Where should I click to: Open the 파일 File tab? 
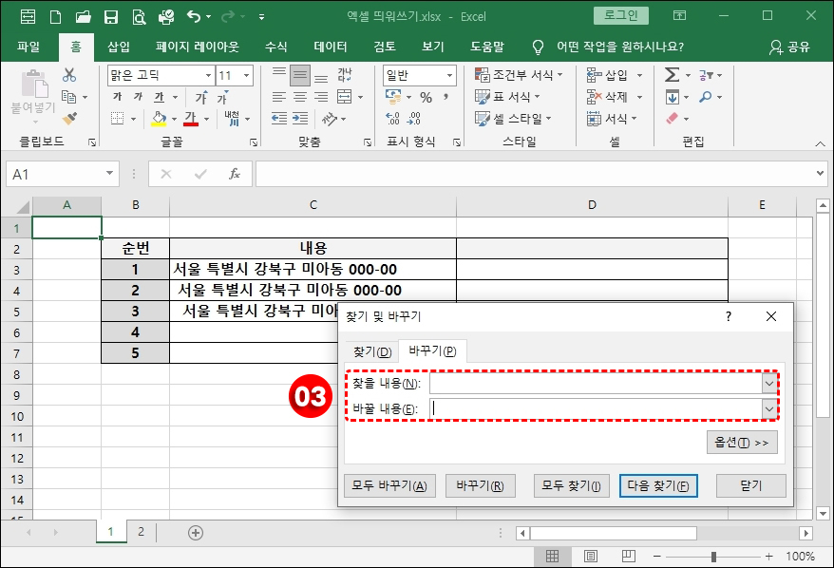coord(28,47)
